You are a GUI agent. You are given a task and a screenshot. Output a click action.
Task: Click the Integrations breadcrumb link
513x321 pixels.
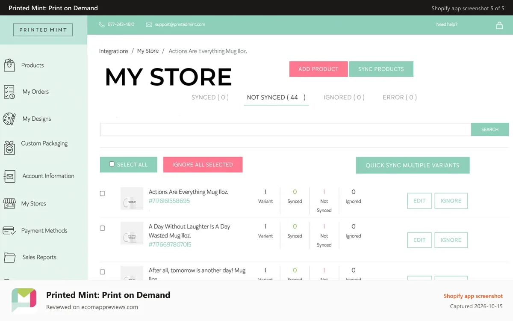(114, 51)
